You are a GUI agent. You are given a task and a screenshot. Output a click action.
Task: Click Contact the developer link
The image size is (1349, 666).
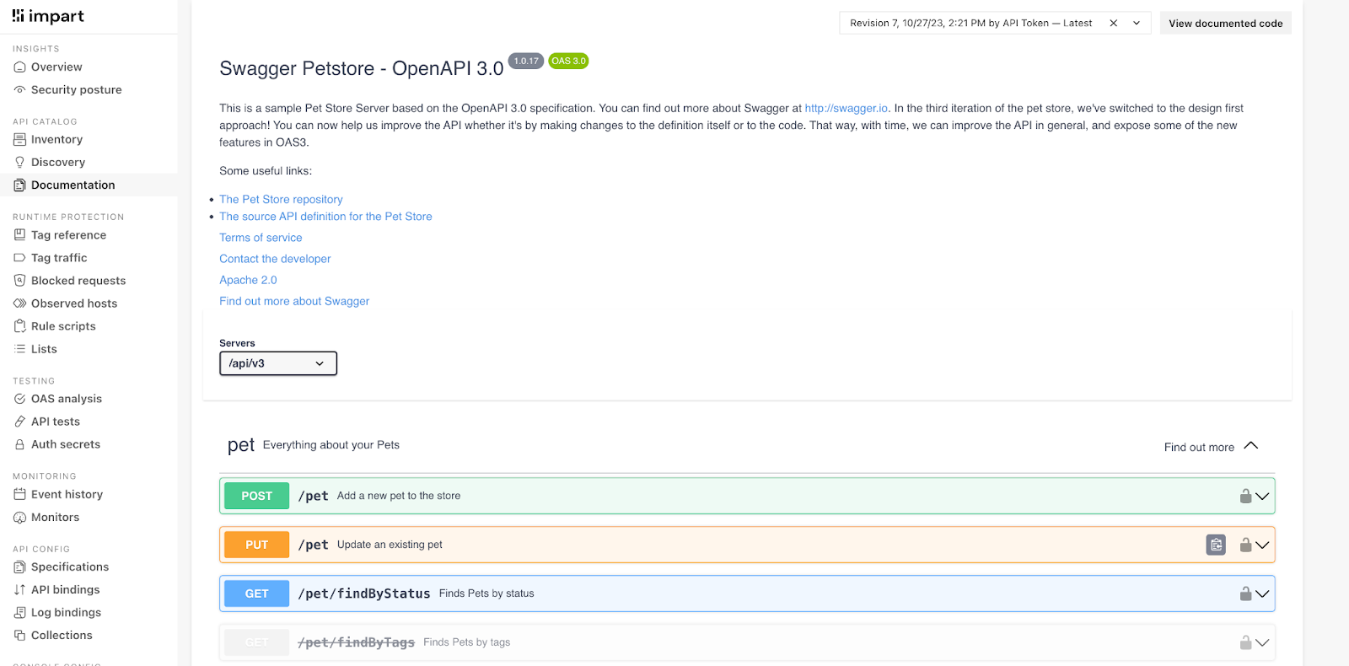tap(275, 259)
